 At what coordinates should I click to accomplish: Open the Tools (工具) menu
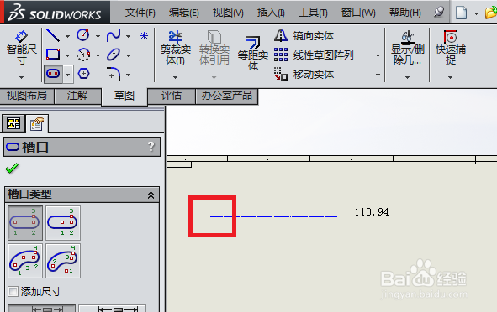[x=313, y=13]
